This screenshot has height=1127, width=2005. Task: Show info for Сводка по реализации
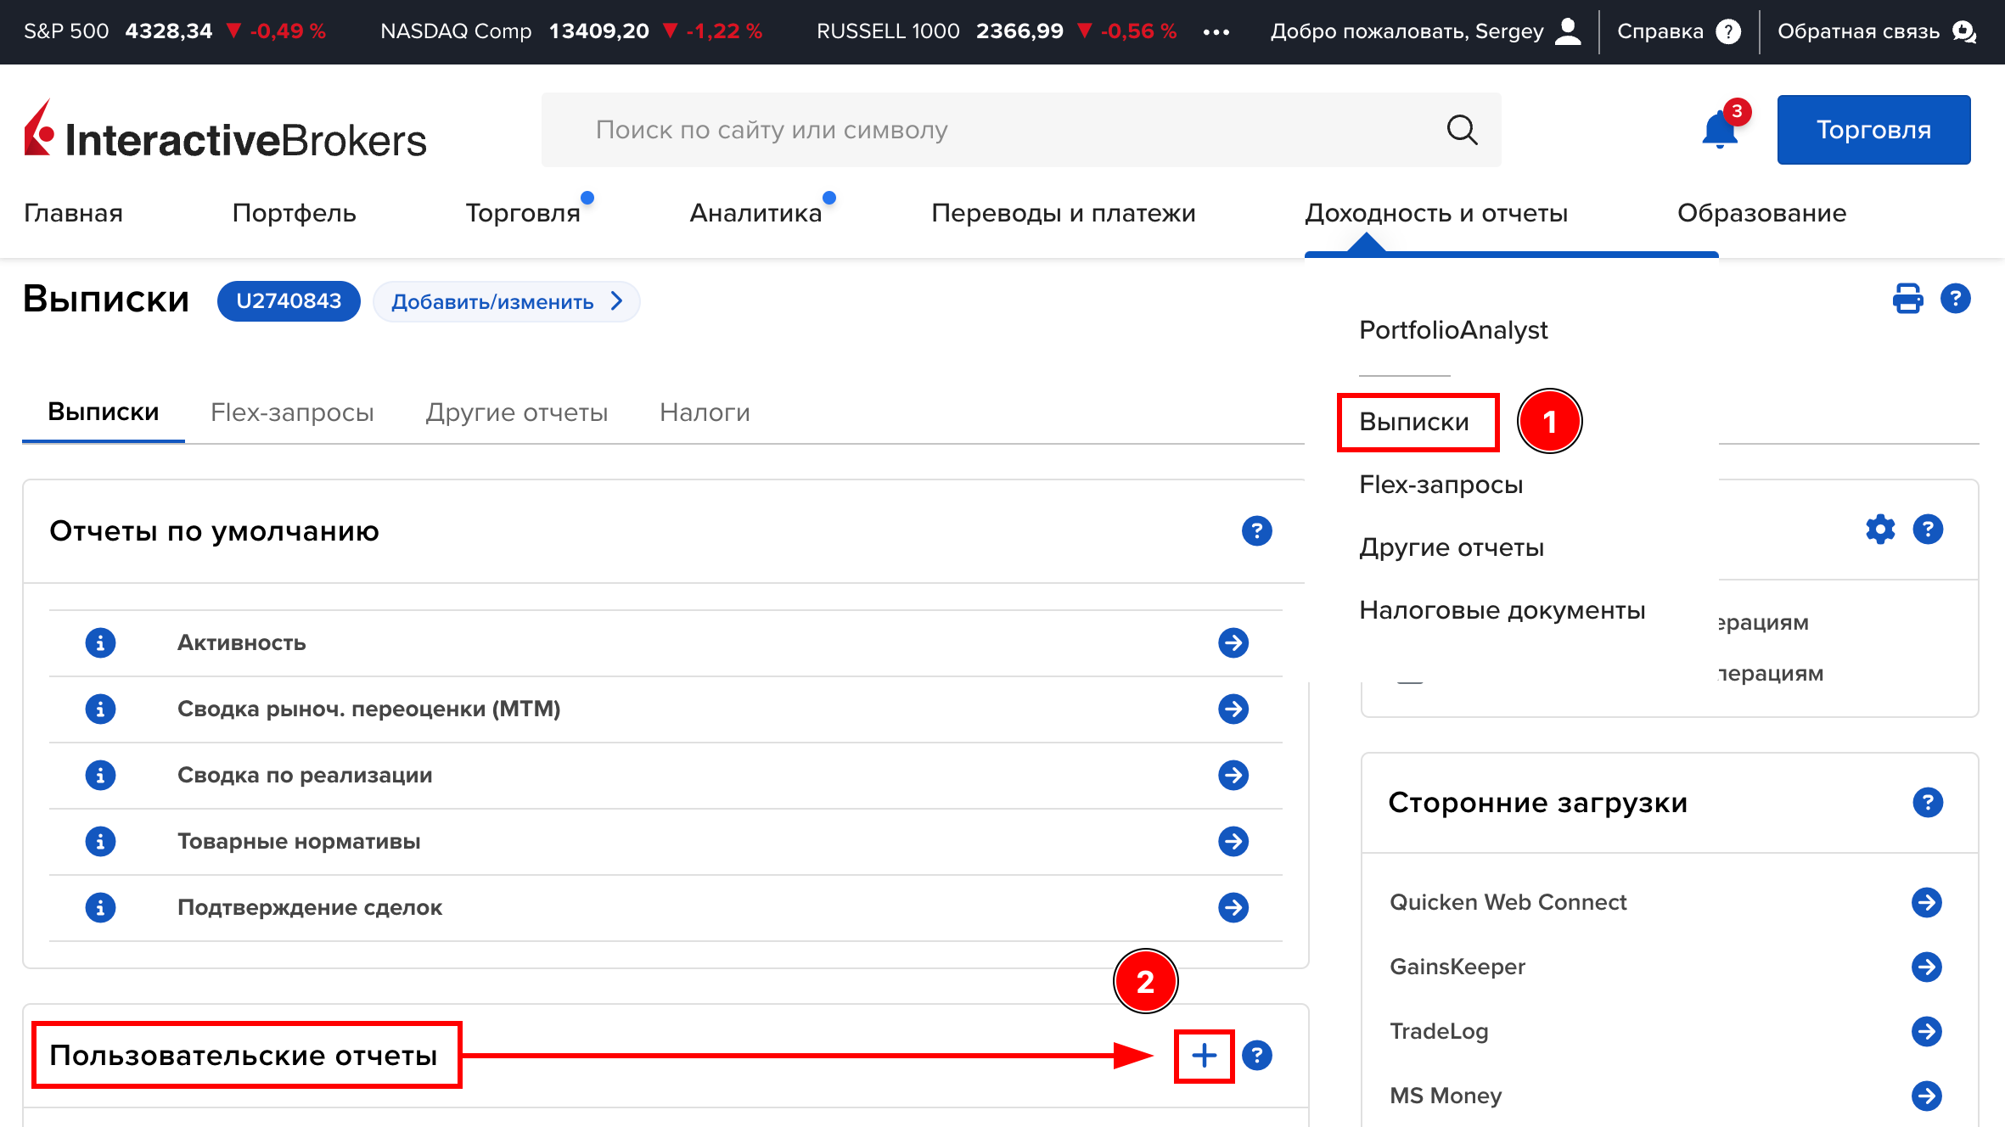pyautogui.click(x=100, y=775)
